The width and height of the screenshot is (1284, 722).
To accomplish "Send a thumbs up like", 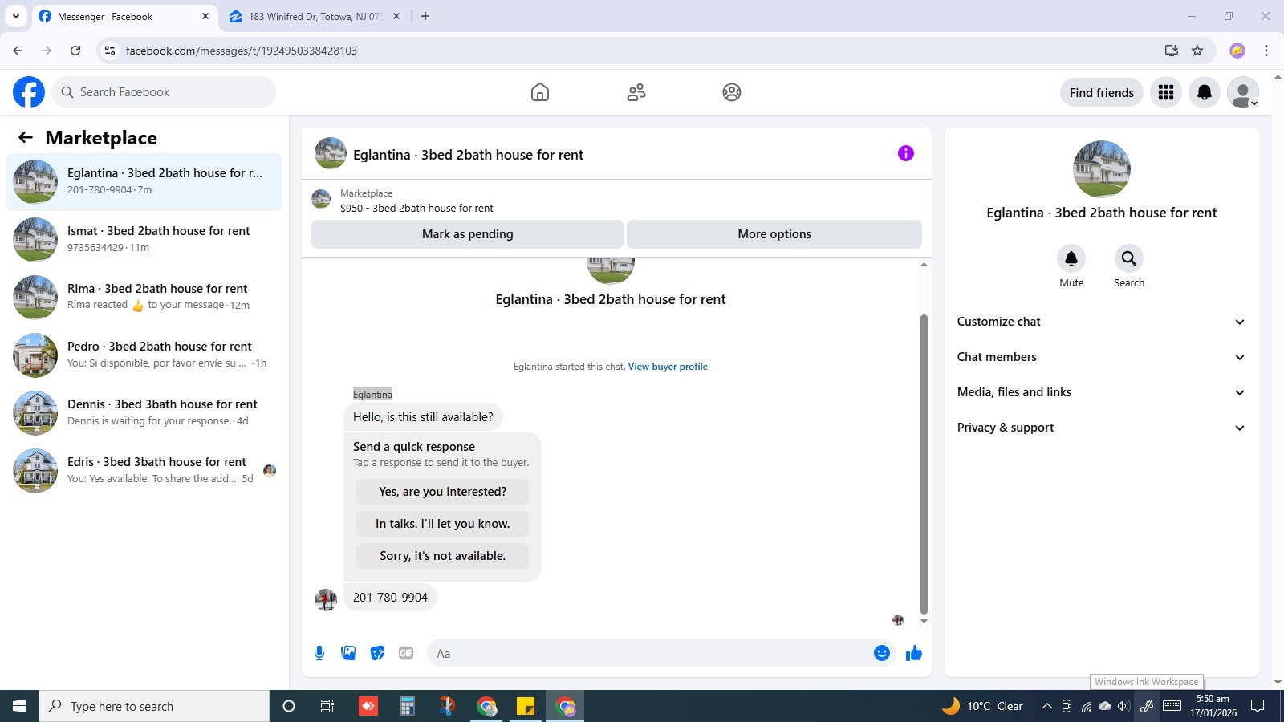I will coord(913,653).
